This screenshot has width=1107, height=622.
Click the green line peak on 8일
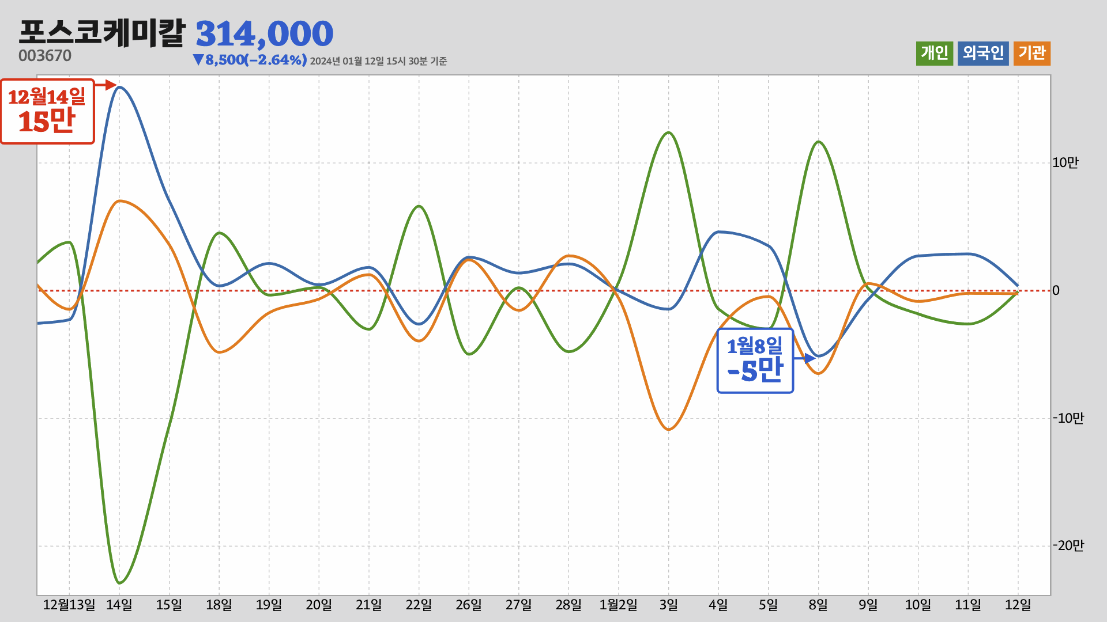click(x=819, y=142)
